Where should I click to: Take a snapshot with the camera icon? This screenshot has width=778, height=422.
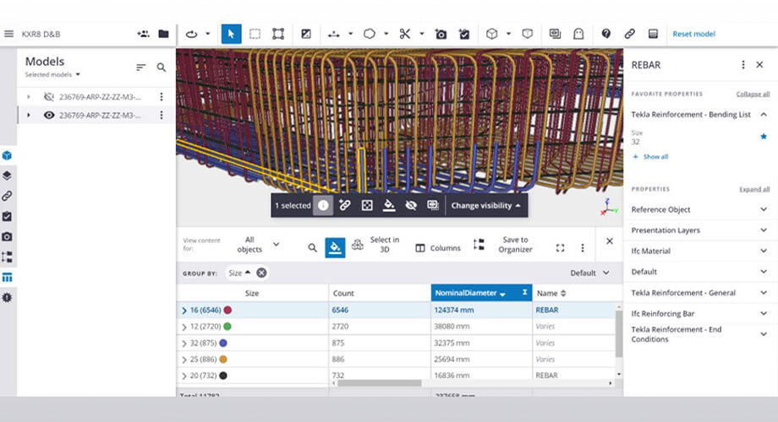tap(441, 34)
